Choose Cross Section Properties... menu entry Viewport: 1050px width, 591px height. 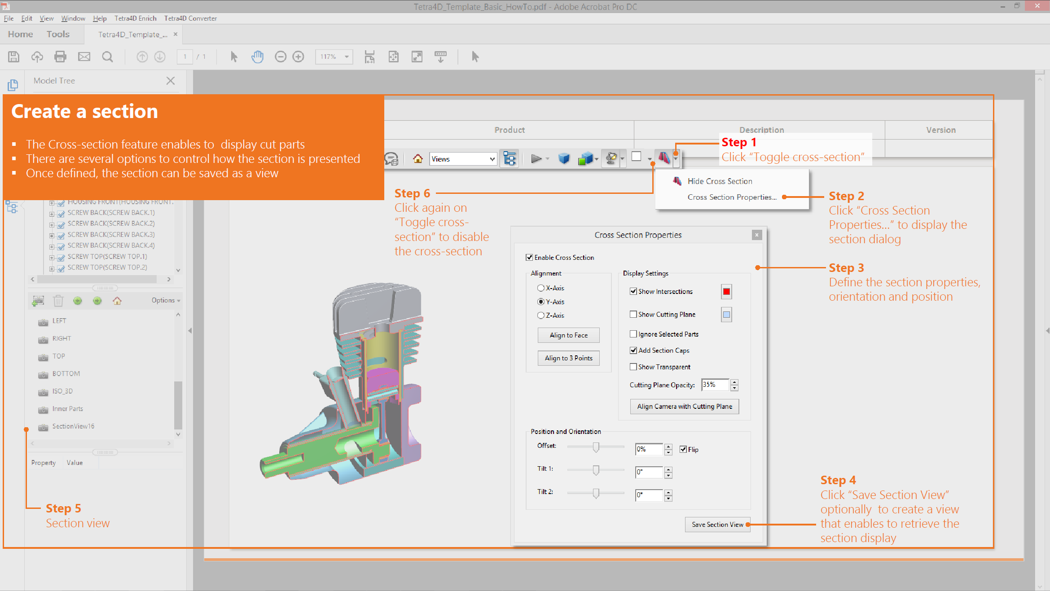pos(732,197)
